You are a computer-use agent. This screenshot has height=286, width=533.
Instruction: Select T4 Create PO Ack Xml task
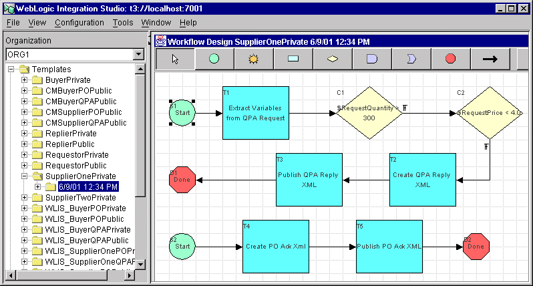pyautogui.click(x=276, y=247)
